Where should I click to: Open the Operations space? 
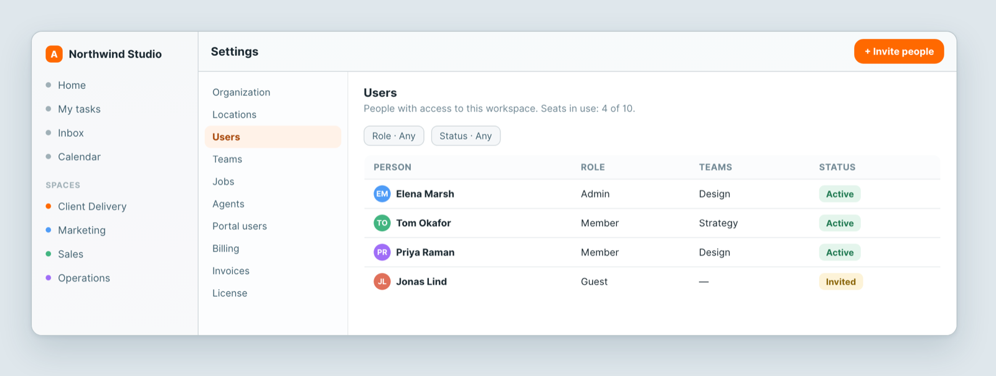(84, 278)
